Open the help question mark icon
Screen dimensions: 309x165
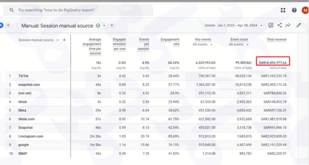[294, 10]
